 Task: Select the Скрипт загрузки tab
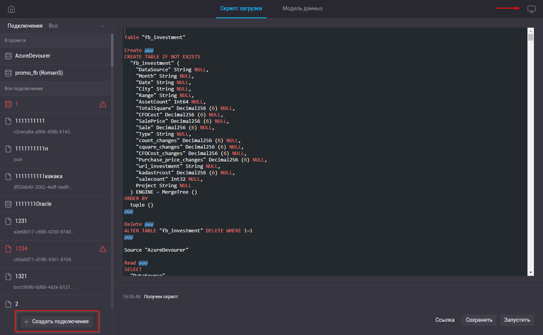coord(241,8)
